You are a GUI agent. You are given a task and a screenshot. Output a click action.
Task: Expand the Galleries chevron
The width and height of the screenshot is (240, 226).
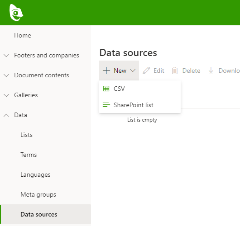(6, 95)
